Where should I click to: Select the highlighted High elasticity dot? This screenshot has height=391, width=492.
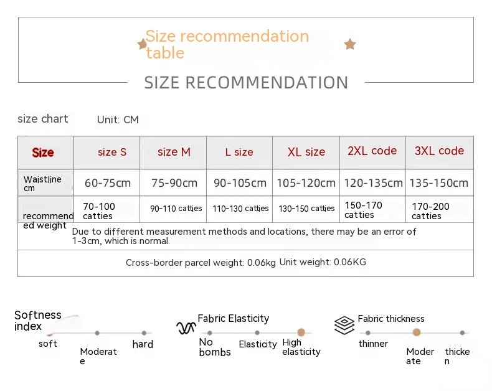coord(301,332)
